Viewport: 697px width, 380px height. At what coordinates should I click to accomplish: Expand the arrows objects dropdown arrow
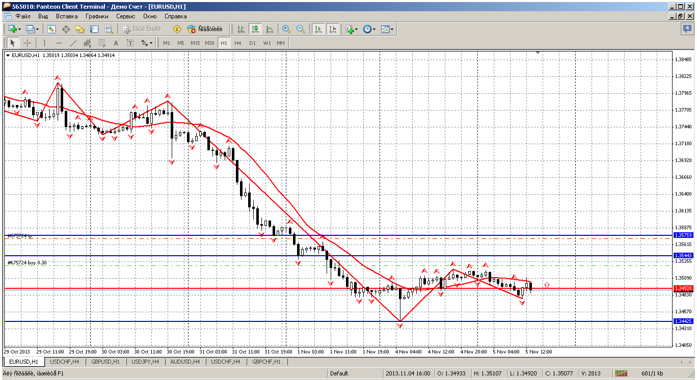(151, 43)
